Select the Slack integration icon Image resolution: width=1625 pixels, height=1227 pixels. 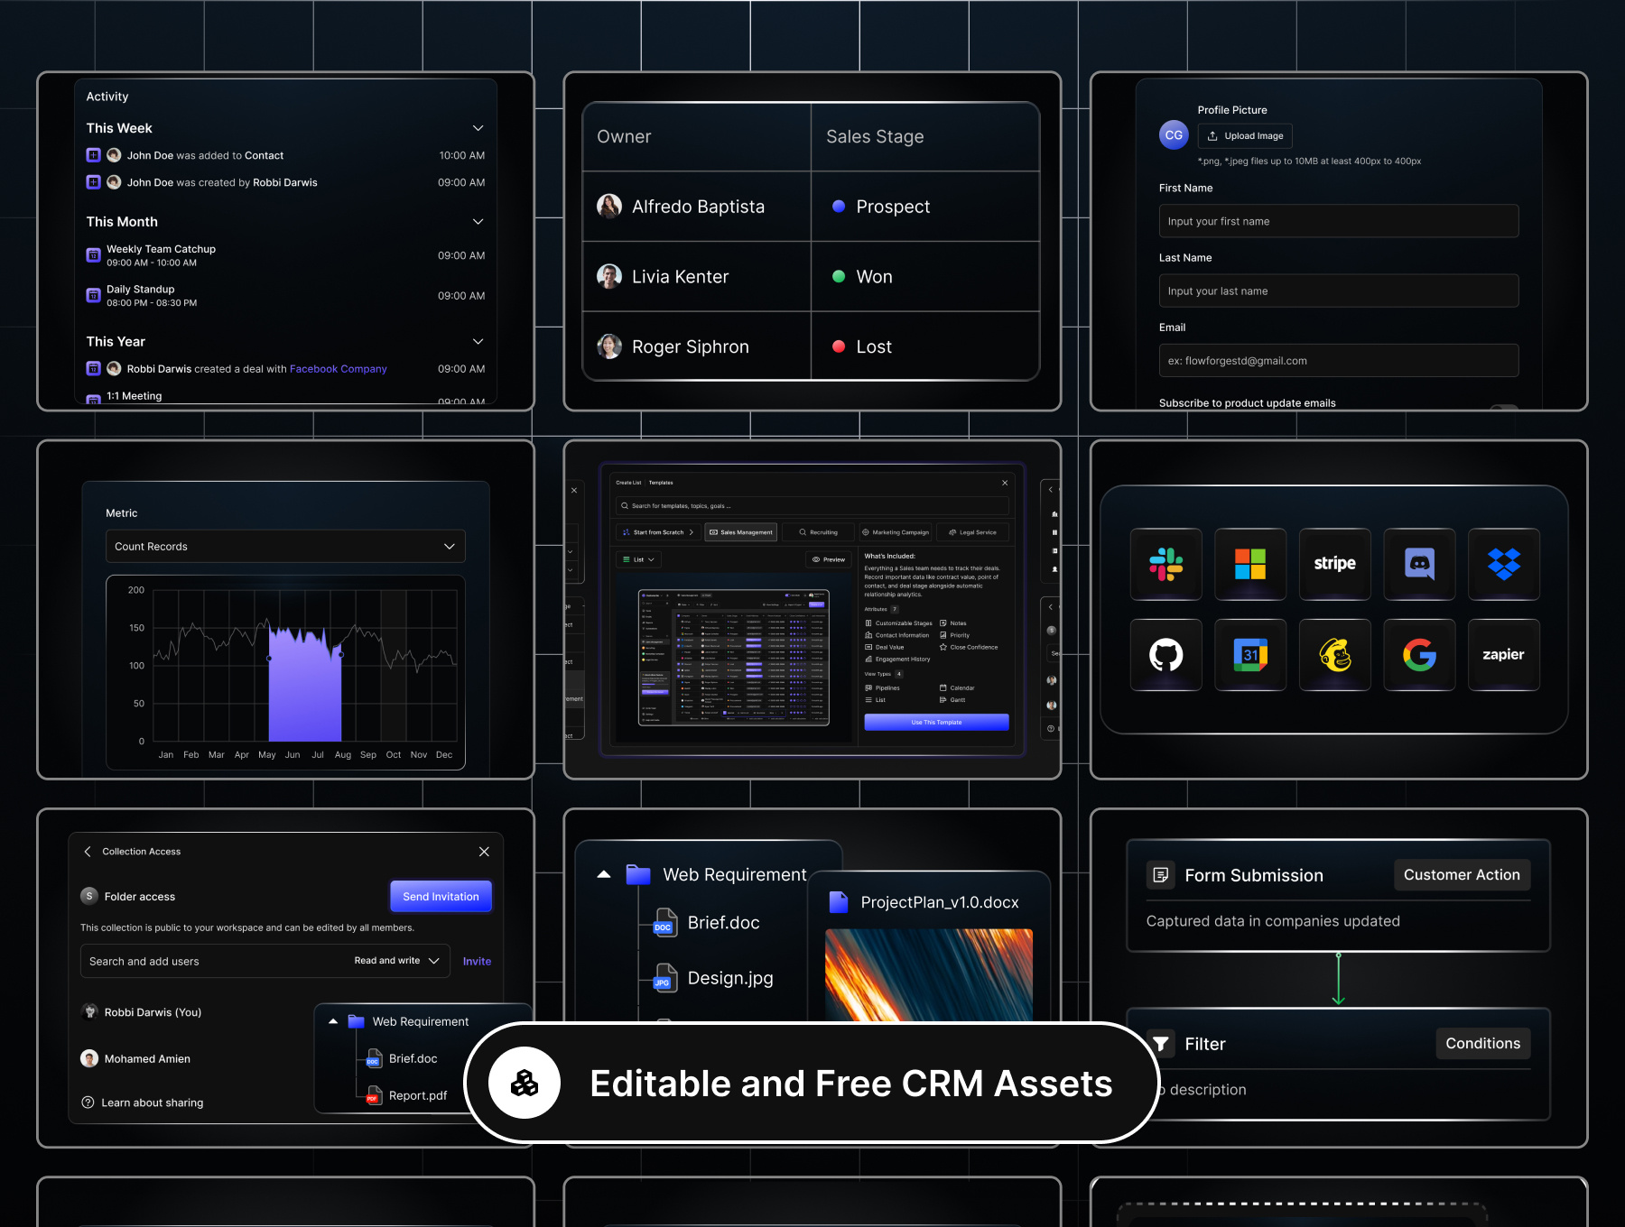1165,565
